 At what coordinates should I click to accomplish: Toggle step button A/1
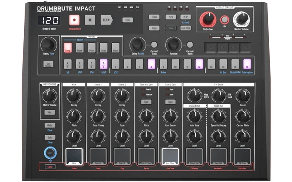pyautogui.click(x=68, y=64)
